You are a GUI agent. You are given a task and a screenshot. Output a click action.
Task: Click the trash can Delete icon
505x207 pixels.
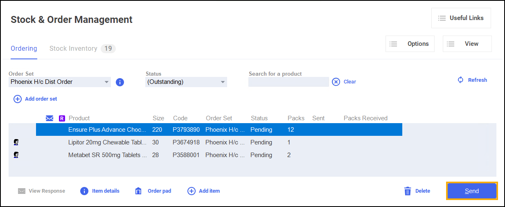coord(408,191)
